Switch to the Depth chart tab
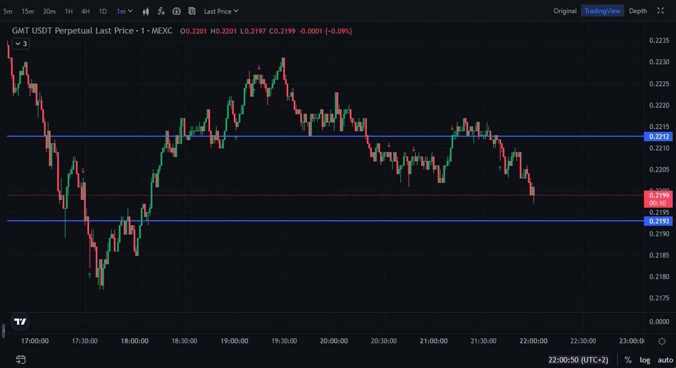The width and height of the screenshot is (676, 368). (638, 11)
